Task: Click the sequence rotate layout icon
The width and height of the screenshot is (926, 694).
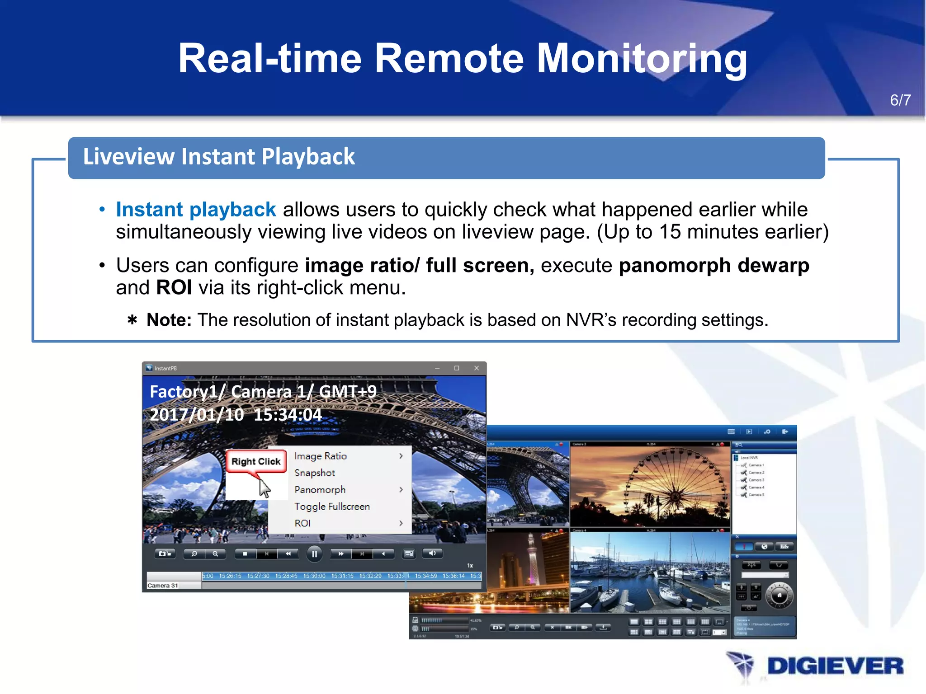Action: 705,632
